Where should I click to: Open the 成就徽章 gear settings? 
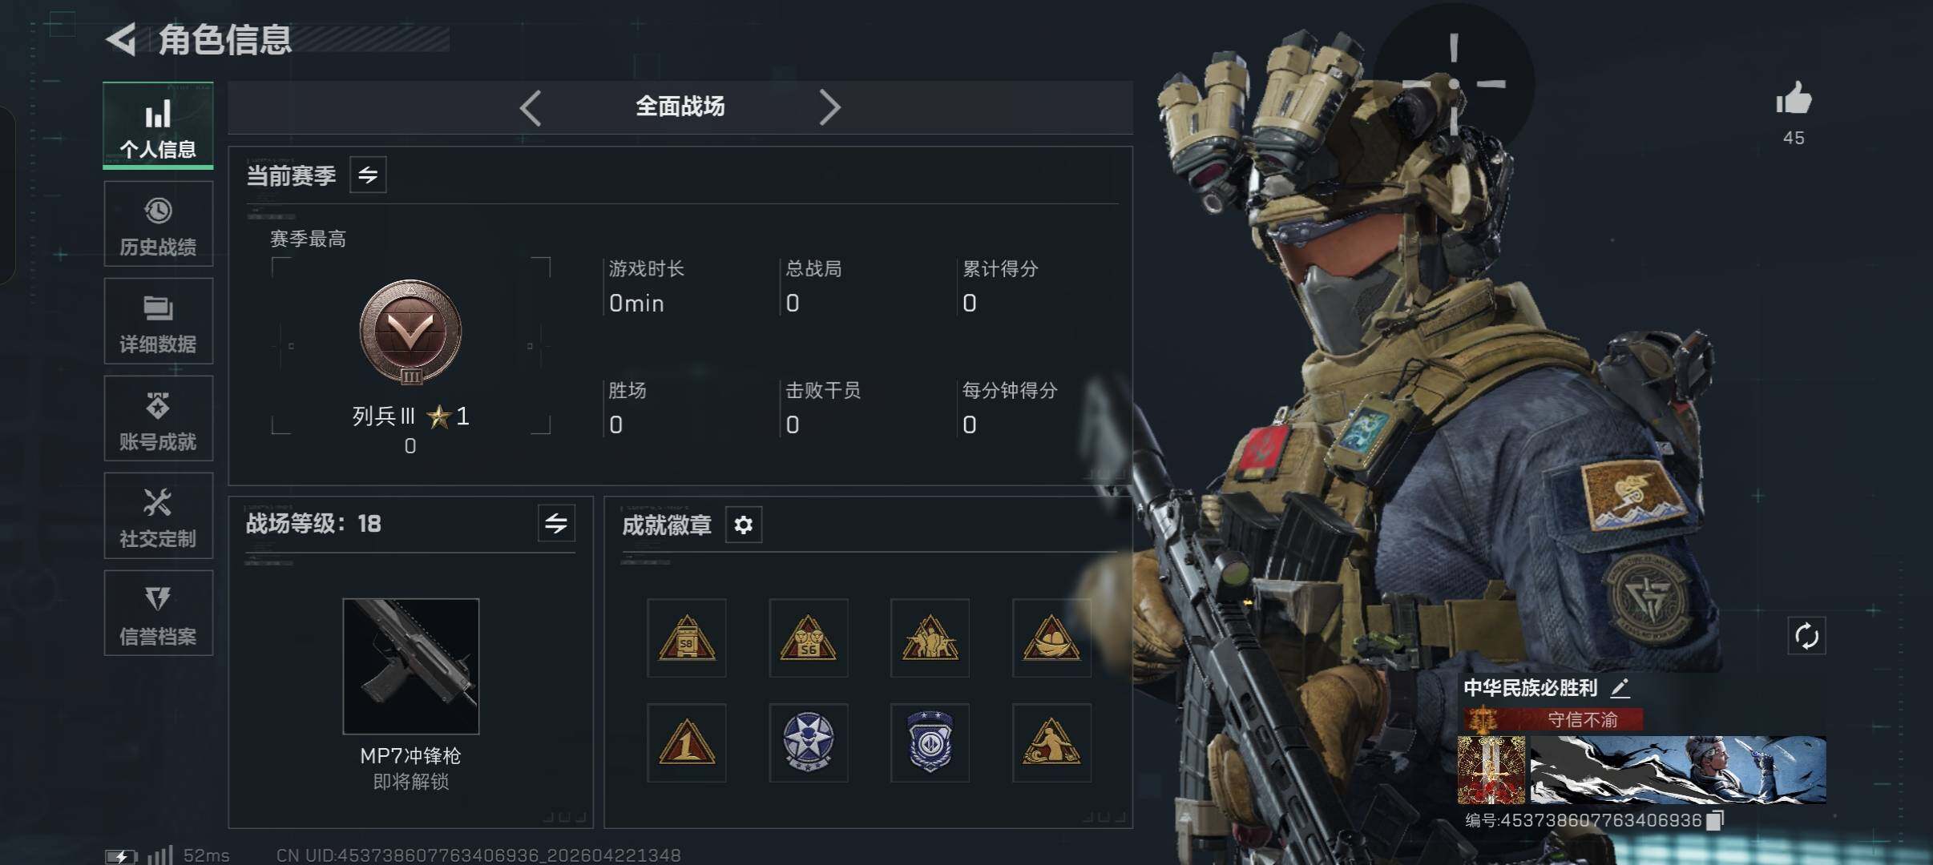[743, 525]
